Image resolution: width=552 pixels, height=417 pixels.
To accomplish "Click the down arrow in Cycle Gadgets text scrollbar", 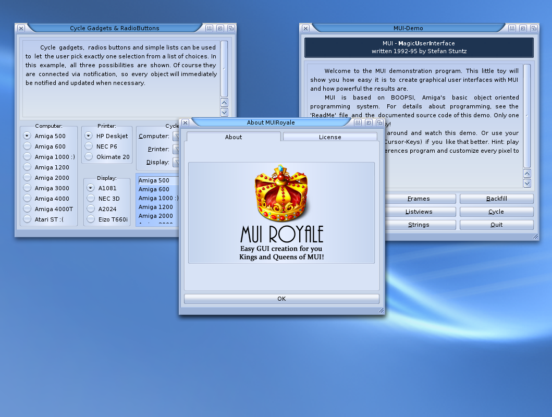I will pyautogui.click(x=224, y=112).
